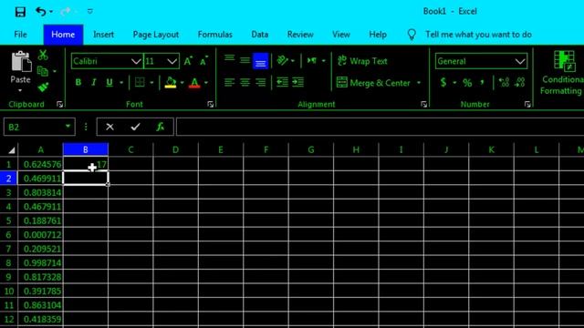Go to Page Layout tab
This screenshot has width=584, height=328.
(156, 35)
